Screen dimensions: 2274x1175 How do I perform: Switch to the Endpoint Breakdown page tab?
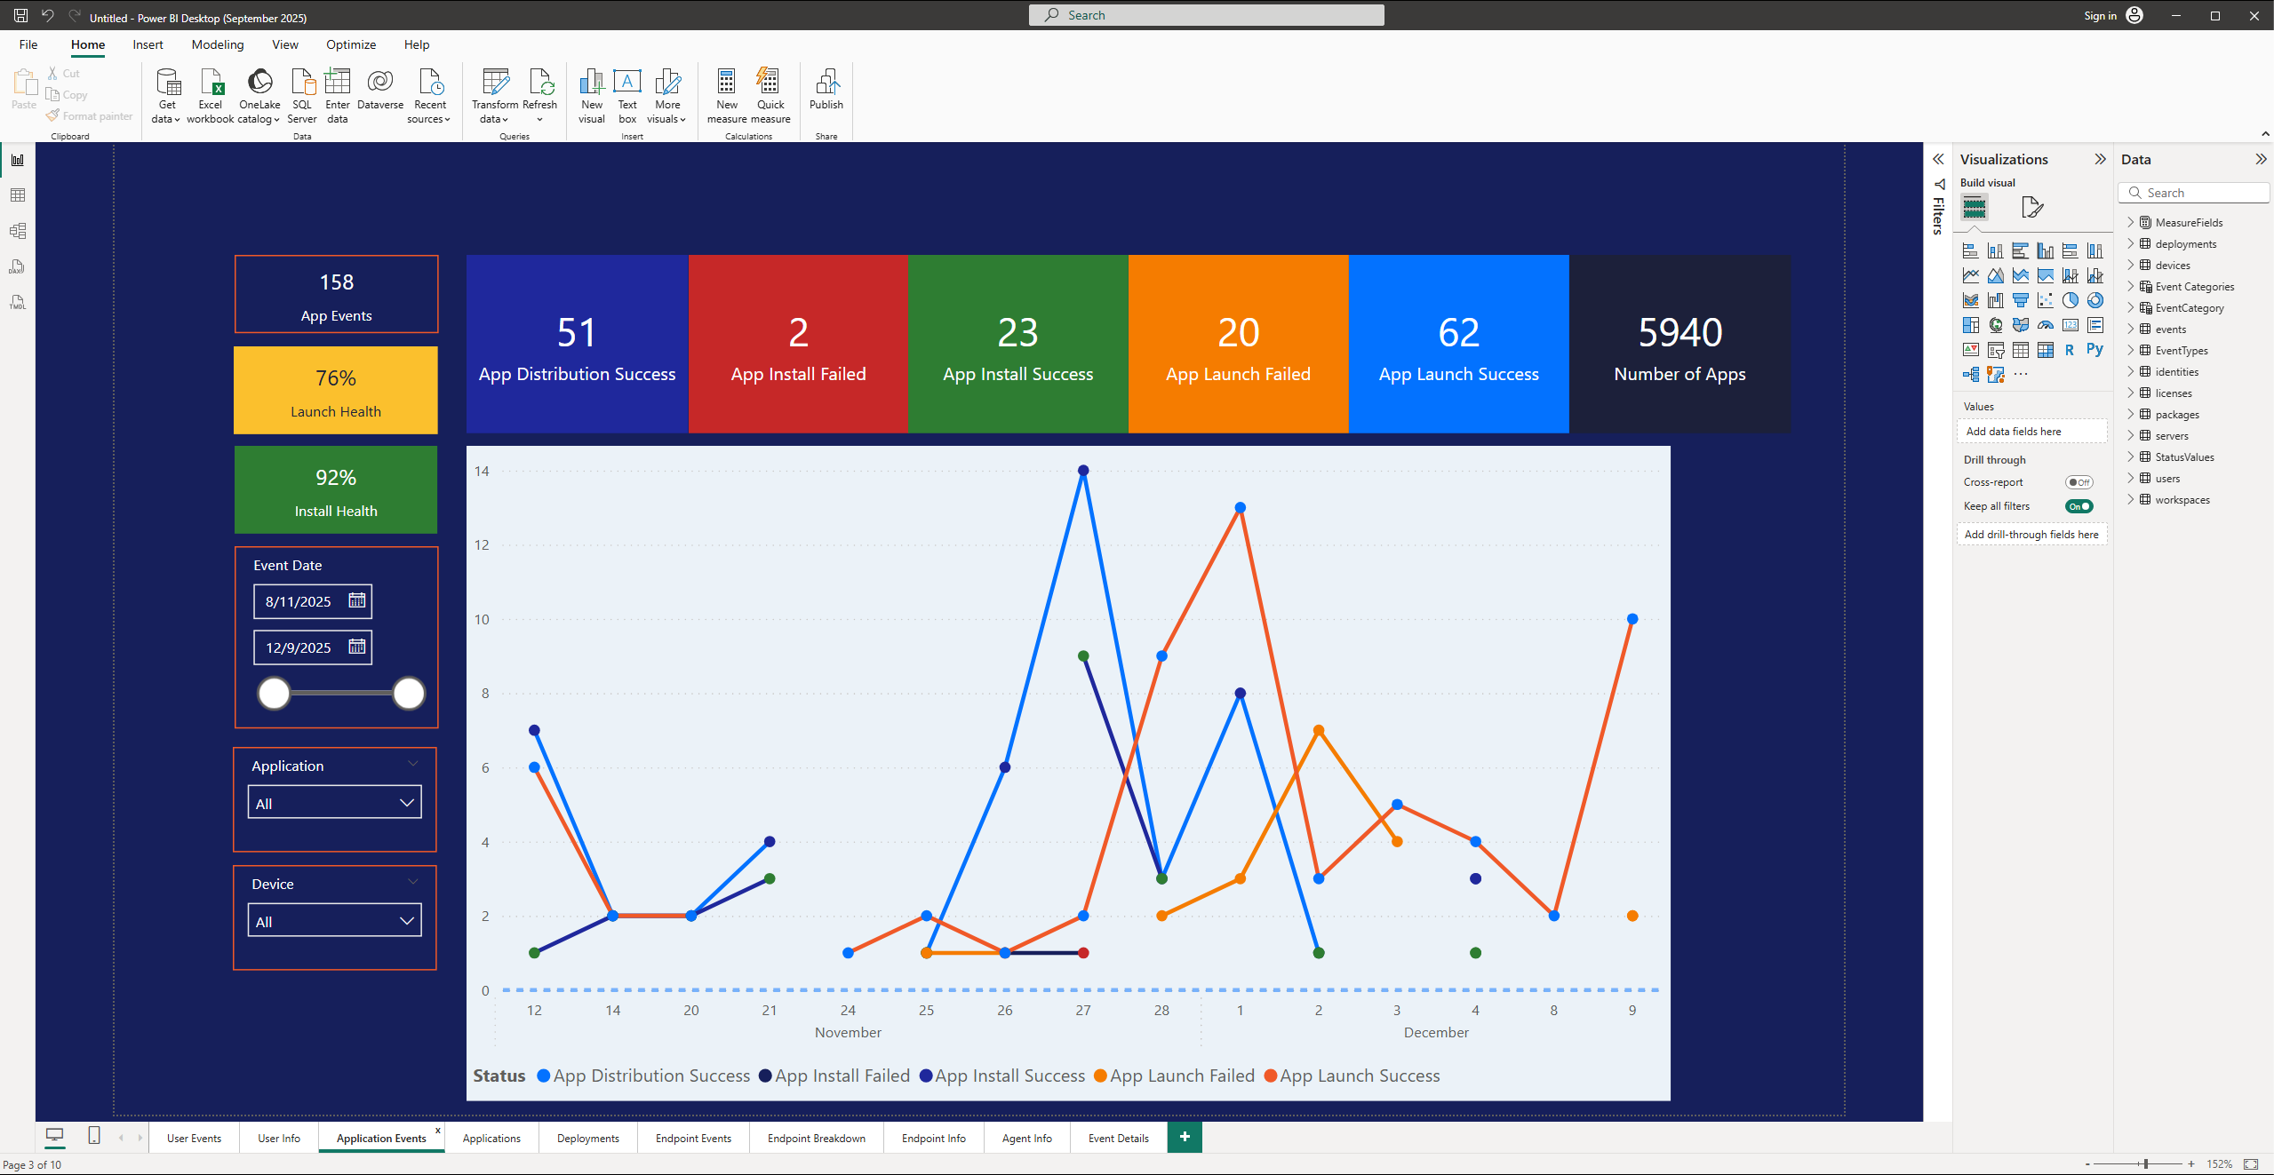pyautogui.click(x=816, y=1138)
